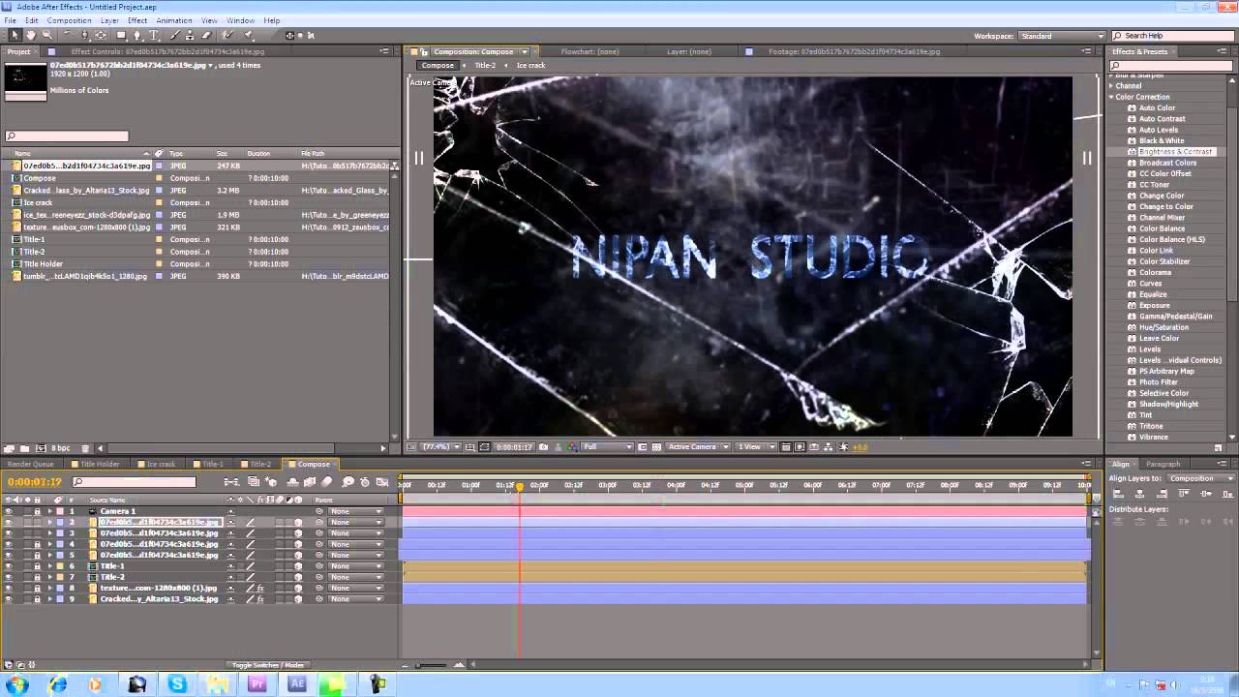Toggle effects fx switch on layer 8
Viewport: 1239px width, 697px height.
[260, 588]
